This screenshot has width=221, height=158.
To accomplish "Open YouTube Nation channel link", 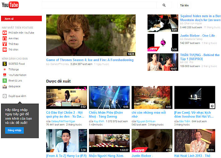I will pyautogui.click(x=17, y=75).
